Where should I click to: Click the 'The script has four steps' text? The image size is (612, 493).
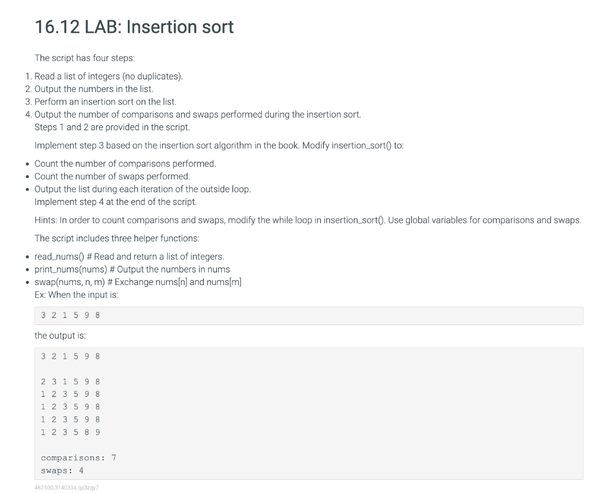pyautogui.click(x=84, y=58)
